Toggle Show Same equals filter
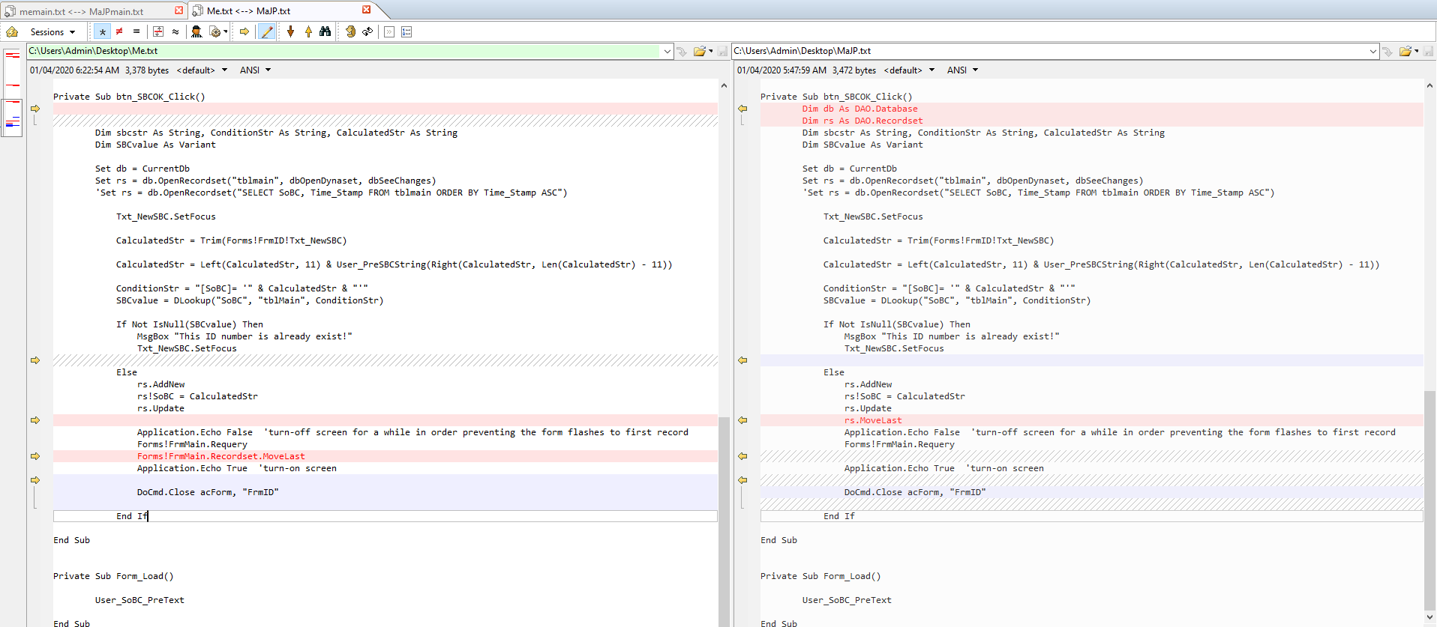The width and height of the screenshot is (1437, 627). [136, 31]
